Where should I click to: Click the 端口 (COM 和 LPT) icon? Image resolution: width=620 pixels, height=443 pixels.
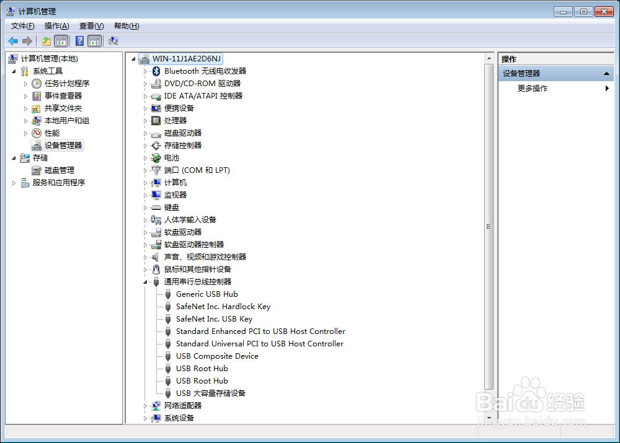coord(156,170)
